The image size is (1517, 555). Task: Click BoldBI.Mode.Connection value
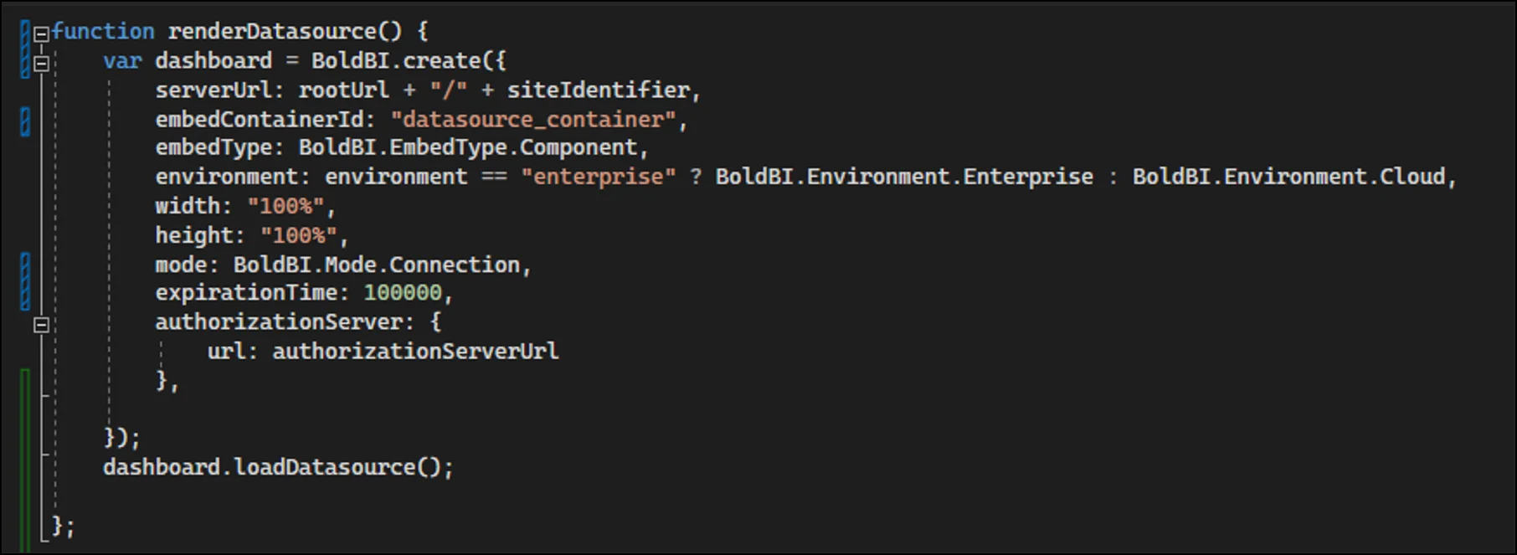pos(377,265)
